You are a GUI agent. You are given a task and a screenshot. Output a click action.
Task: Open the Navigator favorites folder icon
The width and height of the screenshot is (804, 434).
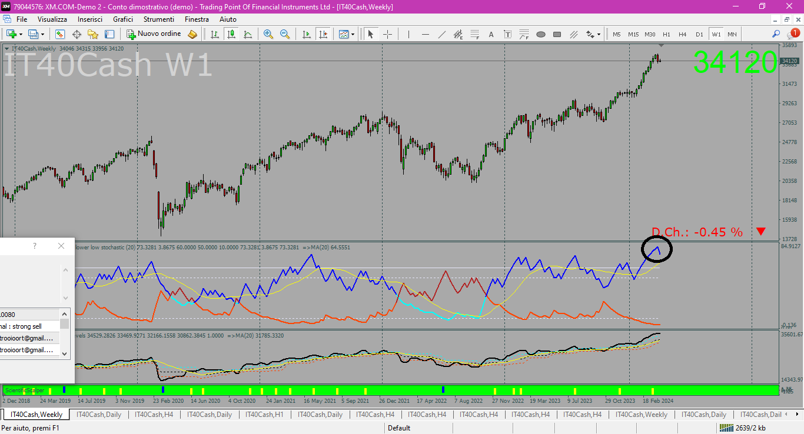point(93,34)
